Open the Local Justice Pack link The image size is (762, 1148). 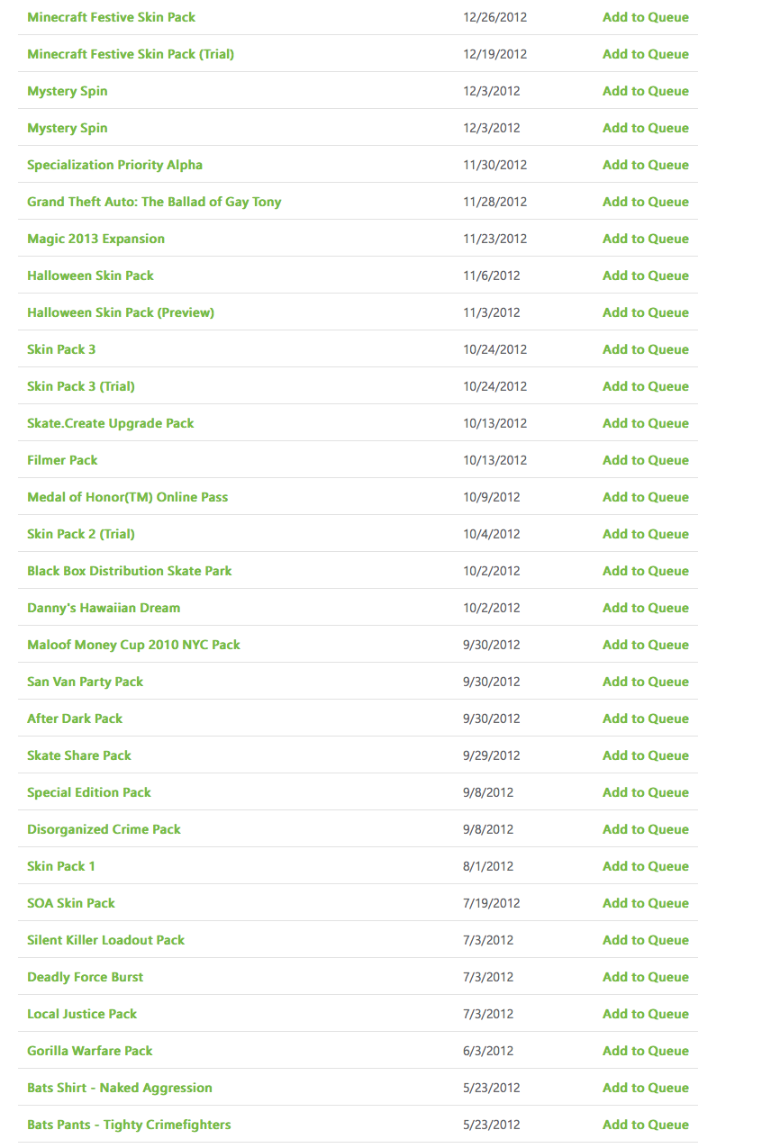(x=82, y=1014)
